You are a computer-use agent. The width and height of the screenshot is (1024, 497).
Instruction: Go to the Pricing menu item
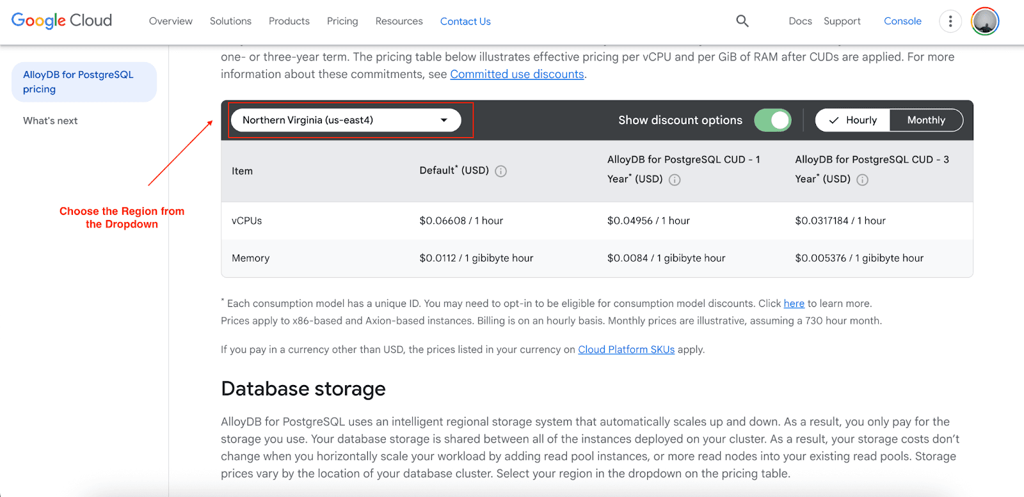click(x=342, y=21)
